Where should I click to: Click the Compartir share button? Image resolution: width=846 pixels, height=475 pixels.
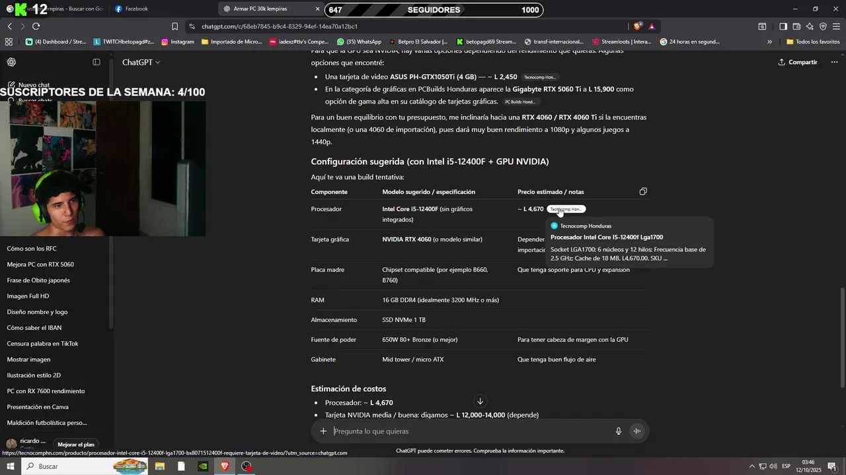click(x=798, y=62)
